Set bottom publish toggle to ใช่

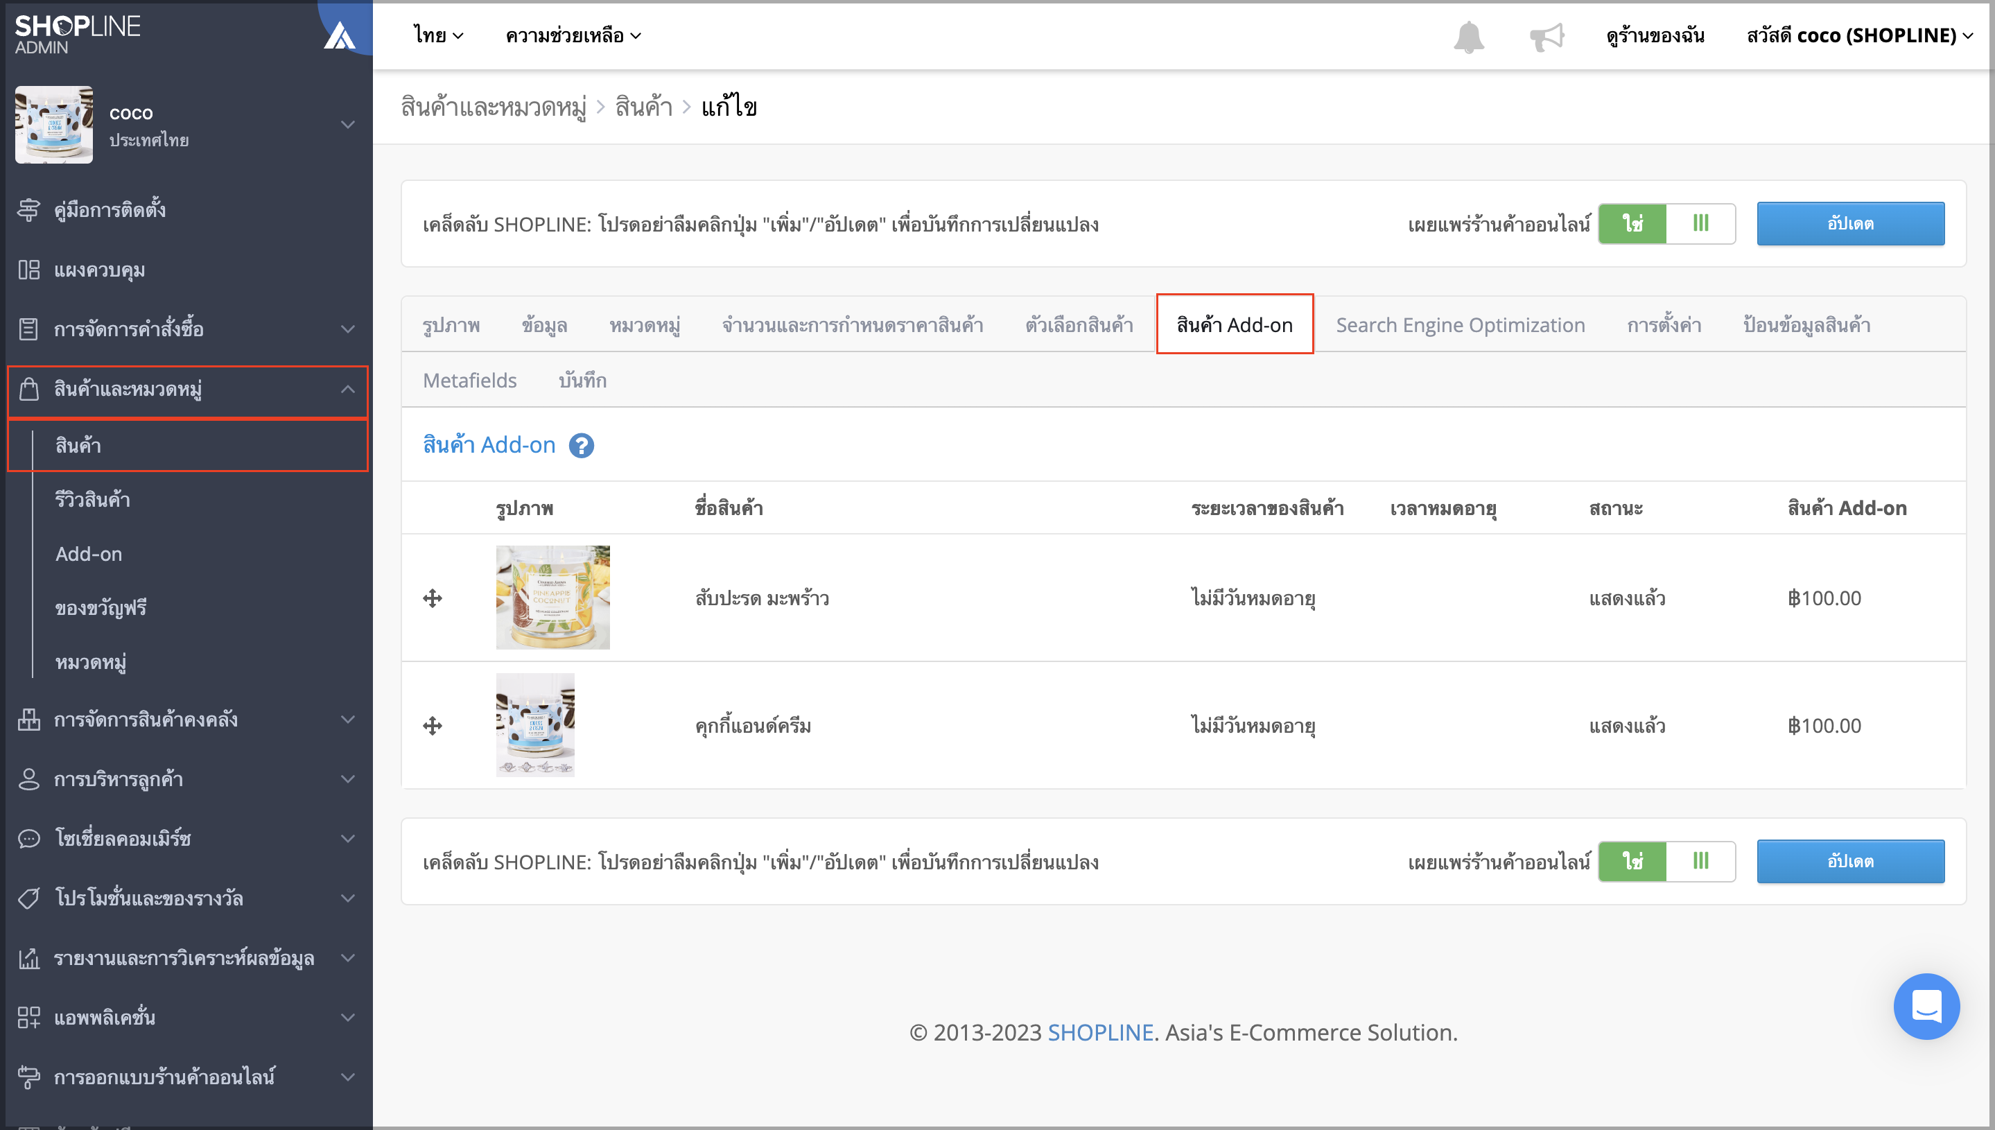pos(1632,862)
